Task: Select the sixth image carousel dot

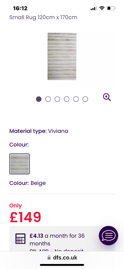Action: (x=85, y=99)
